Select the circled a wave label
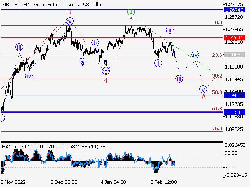The width and height of the screenshot is (250, 187). 82,62
